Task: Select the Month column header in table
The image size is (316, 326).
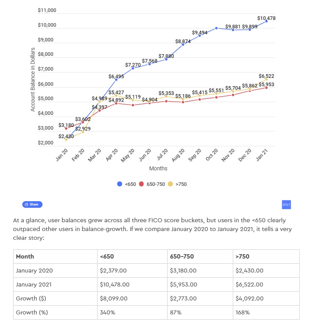Action: click(x=25, y=257)
